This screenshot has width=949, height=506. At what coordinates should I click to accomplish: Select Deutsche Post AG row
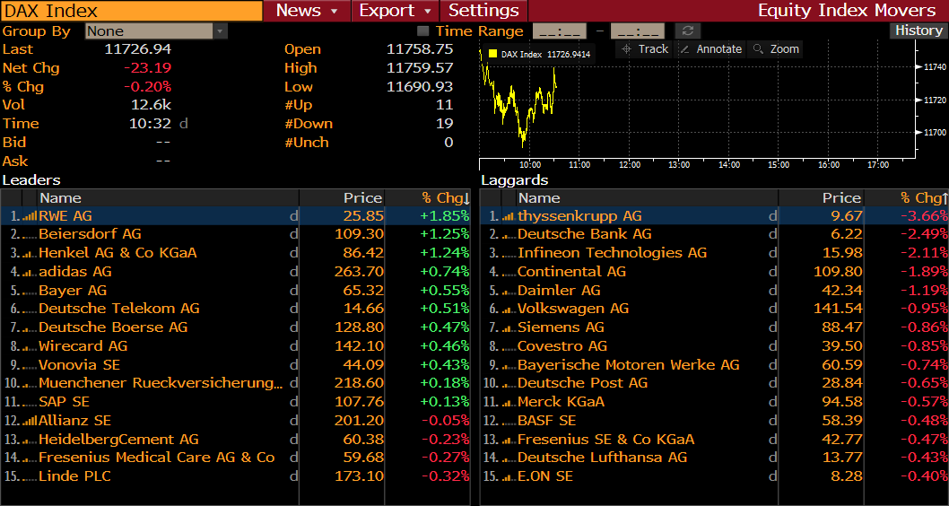(x=714, y=383)
